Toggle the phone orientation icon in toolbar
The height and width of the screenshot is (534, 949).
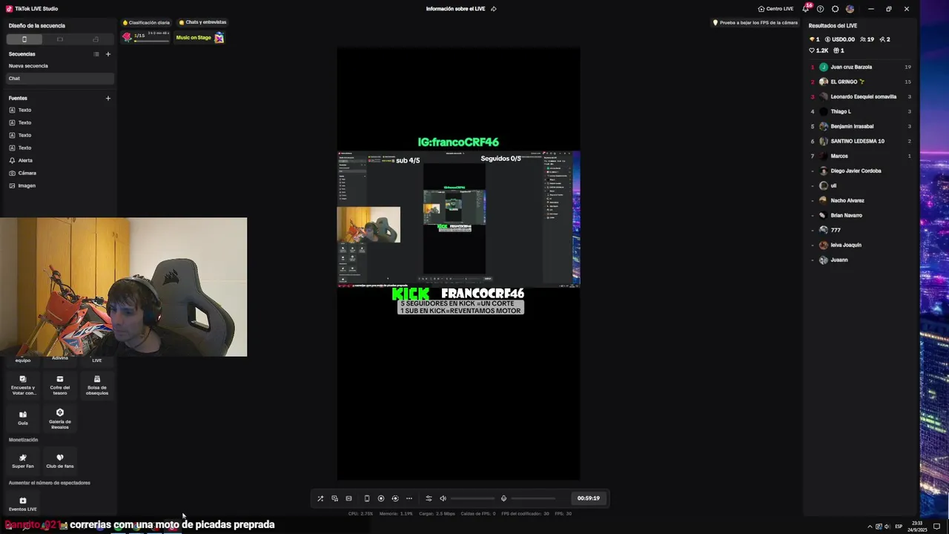tap(366, 498)
